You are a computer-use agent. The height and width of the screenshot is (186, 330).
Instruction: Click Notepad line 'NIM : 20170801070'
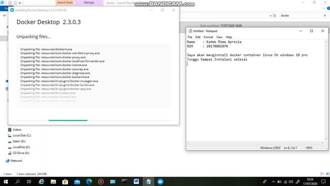[x=207, y=46]
